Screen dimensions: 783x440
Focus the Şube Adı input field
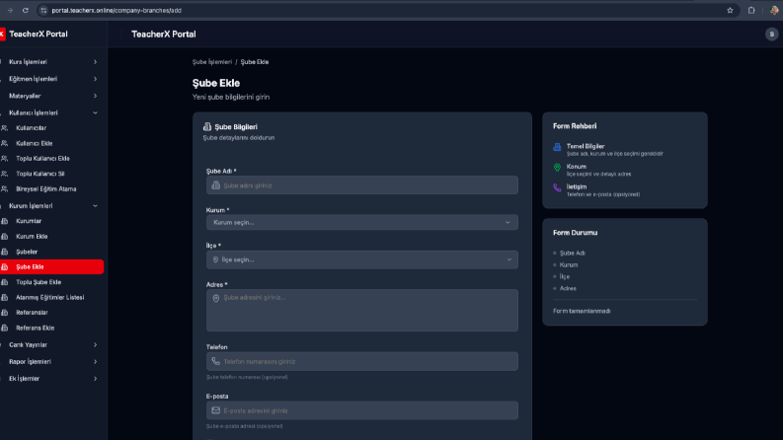(x=362, y=185)
